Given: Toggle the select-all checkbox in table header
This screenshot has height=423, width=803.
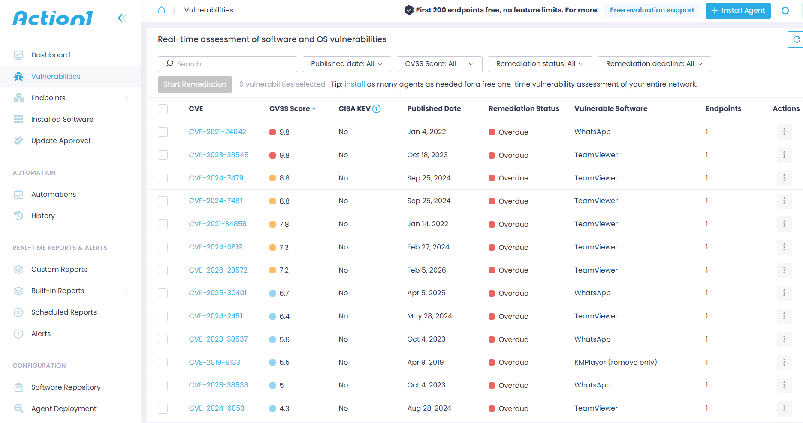Looking at the screenshot, I should point(163,109).
